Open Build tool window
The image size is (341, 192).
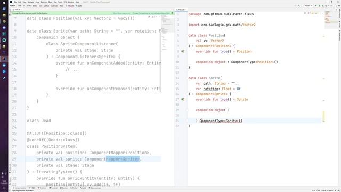click(83, 188)
